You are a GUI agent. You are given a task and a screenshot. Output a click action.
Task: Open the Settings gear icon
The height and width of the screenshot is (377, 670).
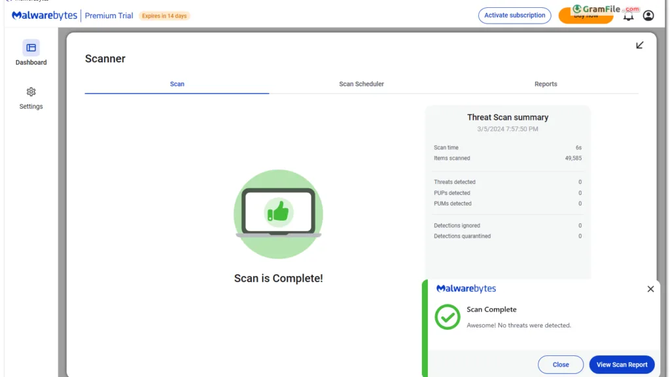(31, 92)
